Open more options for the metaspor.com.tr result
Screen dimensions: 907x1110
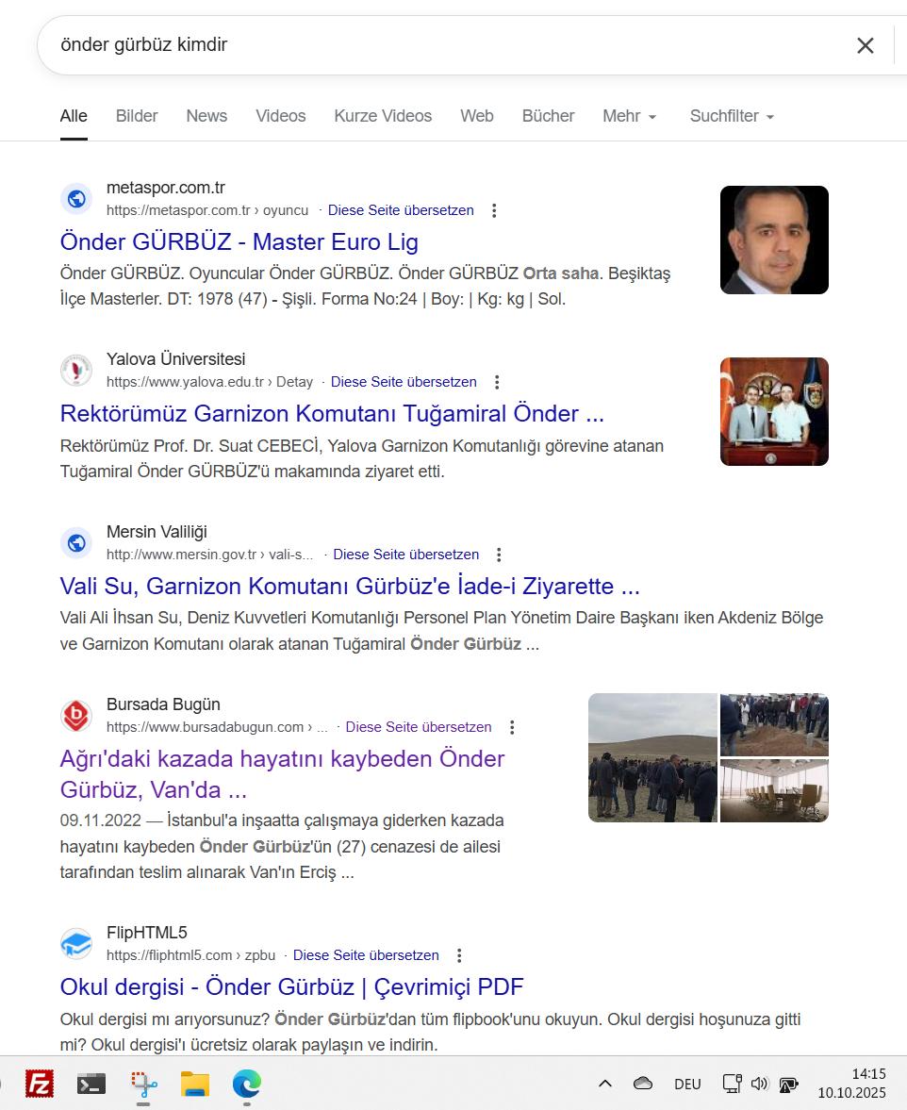[495, 210]
